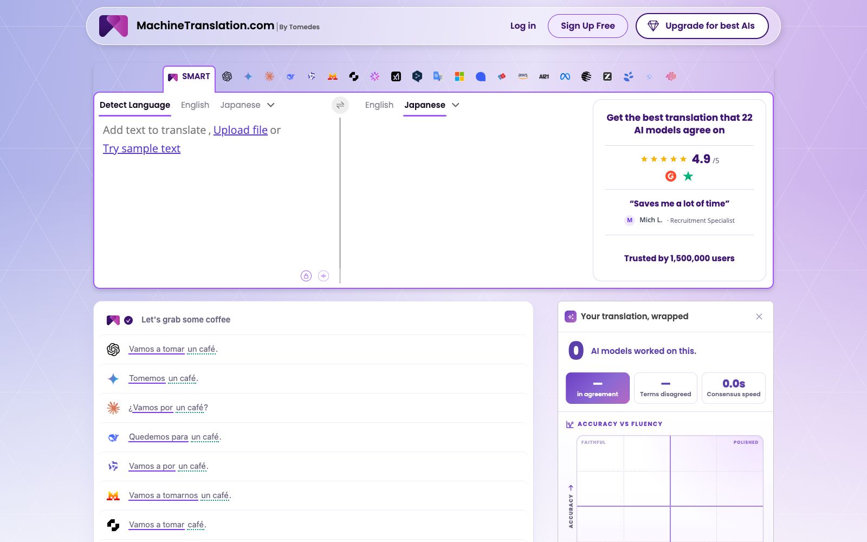Choose the Google Translate engine icon
The height and width of the screenshot is (542, 867).
438,76
